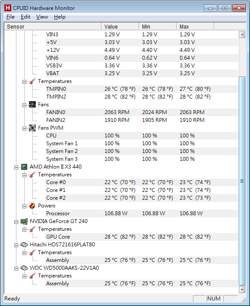Viewport: 250px width, 306px height.
Task: Click the Fans PWM fan icon
Action: 32,128
